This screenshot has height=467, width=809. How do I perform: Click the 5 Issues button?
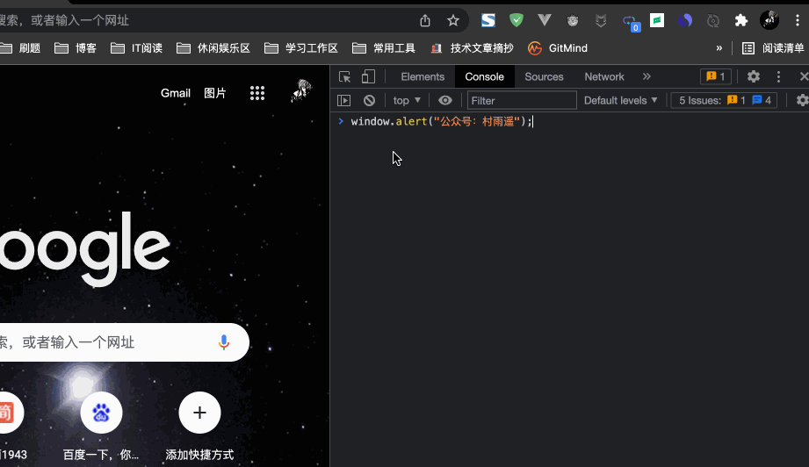(x=725, y=101)
